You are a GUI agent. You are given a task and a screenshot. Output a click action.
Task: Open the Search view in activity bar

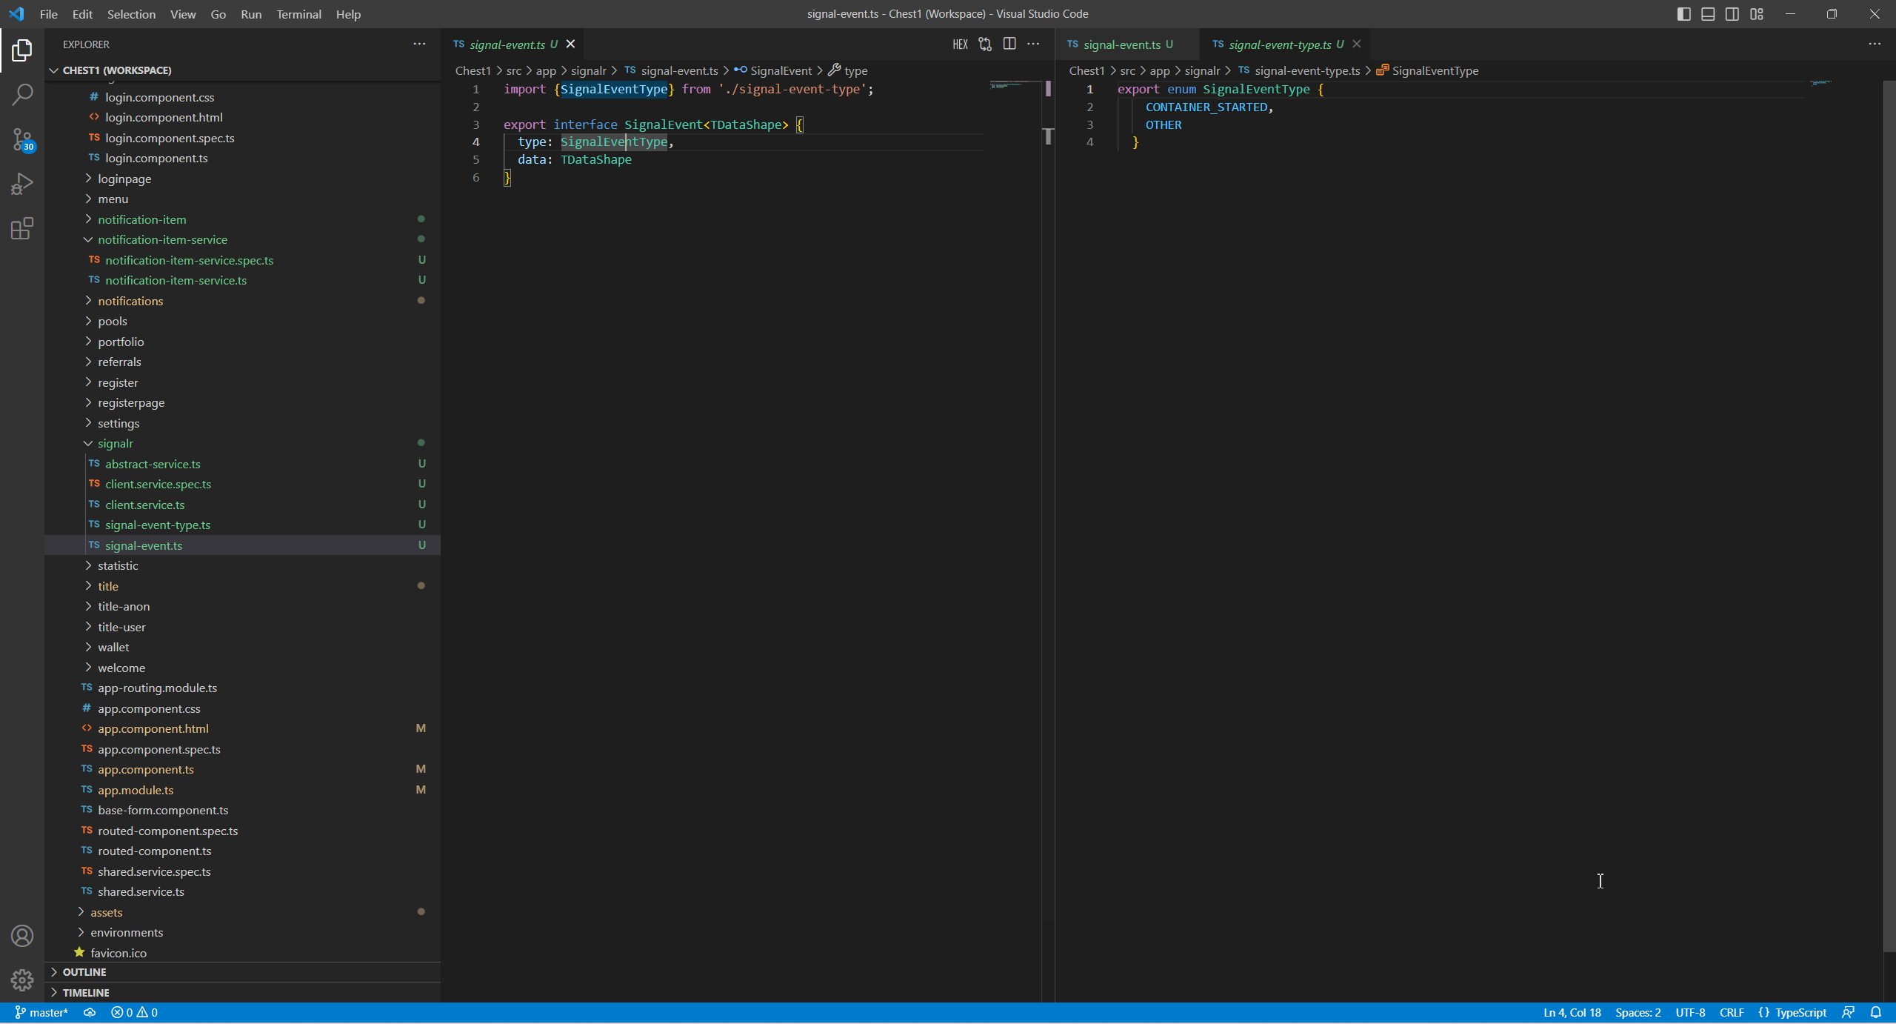[x=22, y=95]
